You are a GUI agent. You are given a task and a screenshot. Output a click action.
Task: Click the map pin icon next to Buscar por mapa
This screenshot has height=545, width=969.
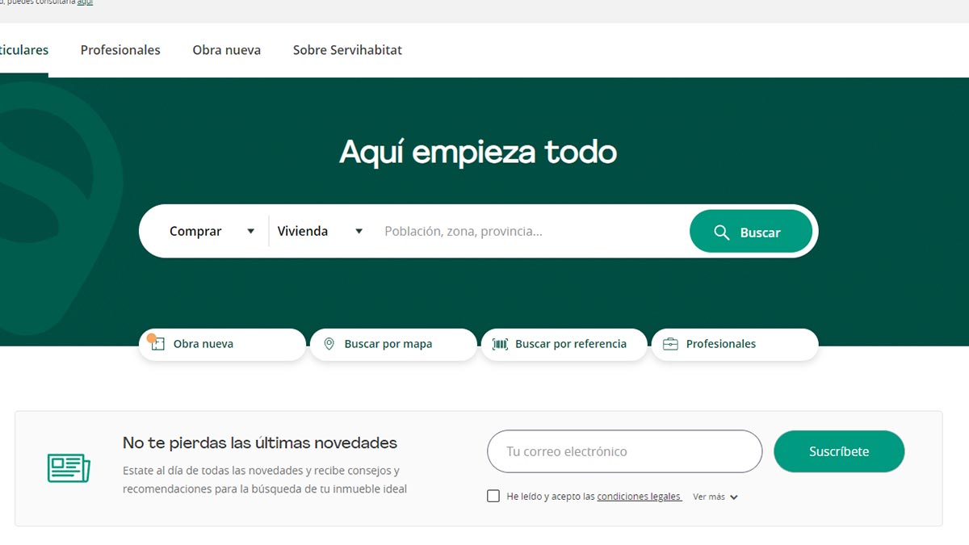[x=329, y=343]
